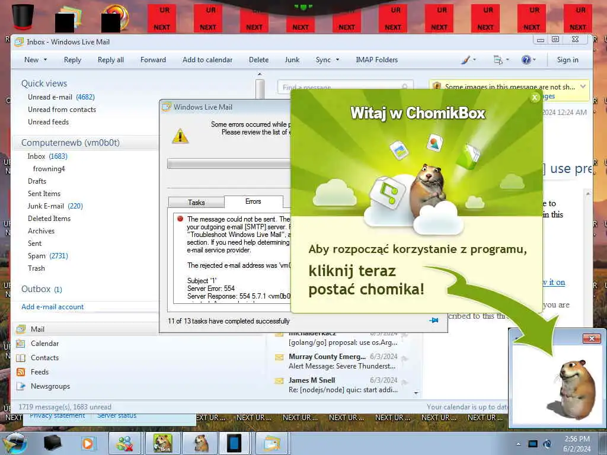Open the help icon in Windows Live Mail toolbar
Image resolution: width=607 pixels, height=455 pixels.
click(526, 60)
